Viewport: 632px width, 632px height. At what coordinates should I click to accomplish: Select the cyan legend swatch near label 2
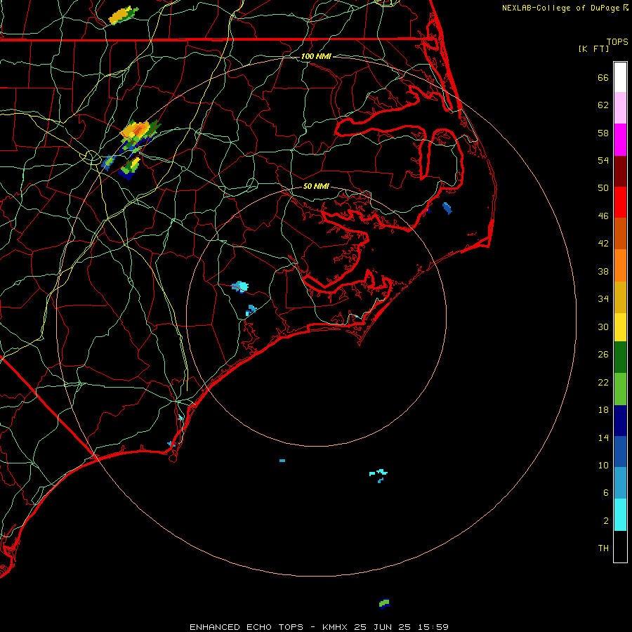pyautogui.click(x=620, y=515)
